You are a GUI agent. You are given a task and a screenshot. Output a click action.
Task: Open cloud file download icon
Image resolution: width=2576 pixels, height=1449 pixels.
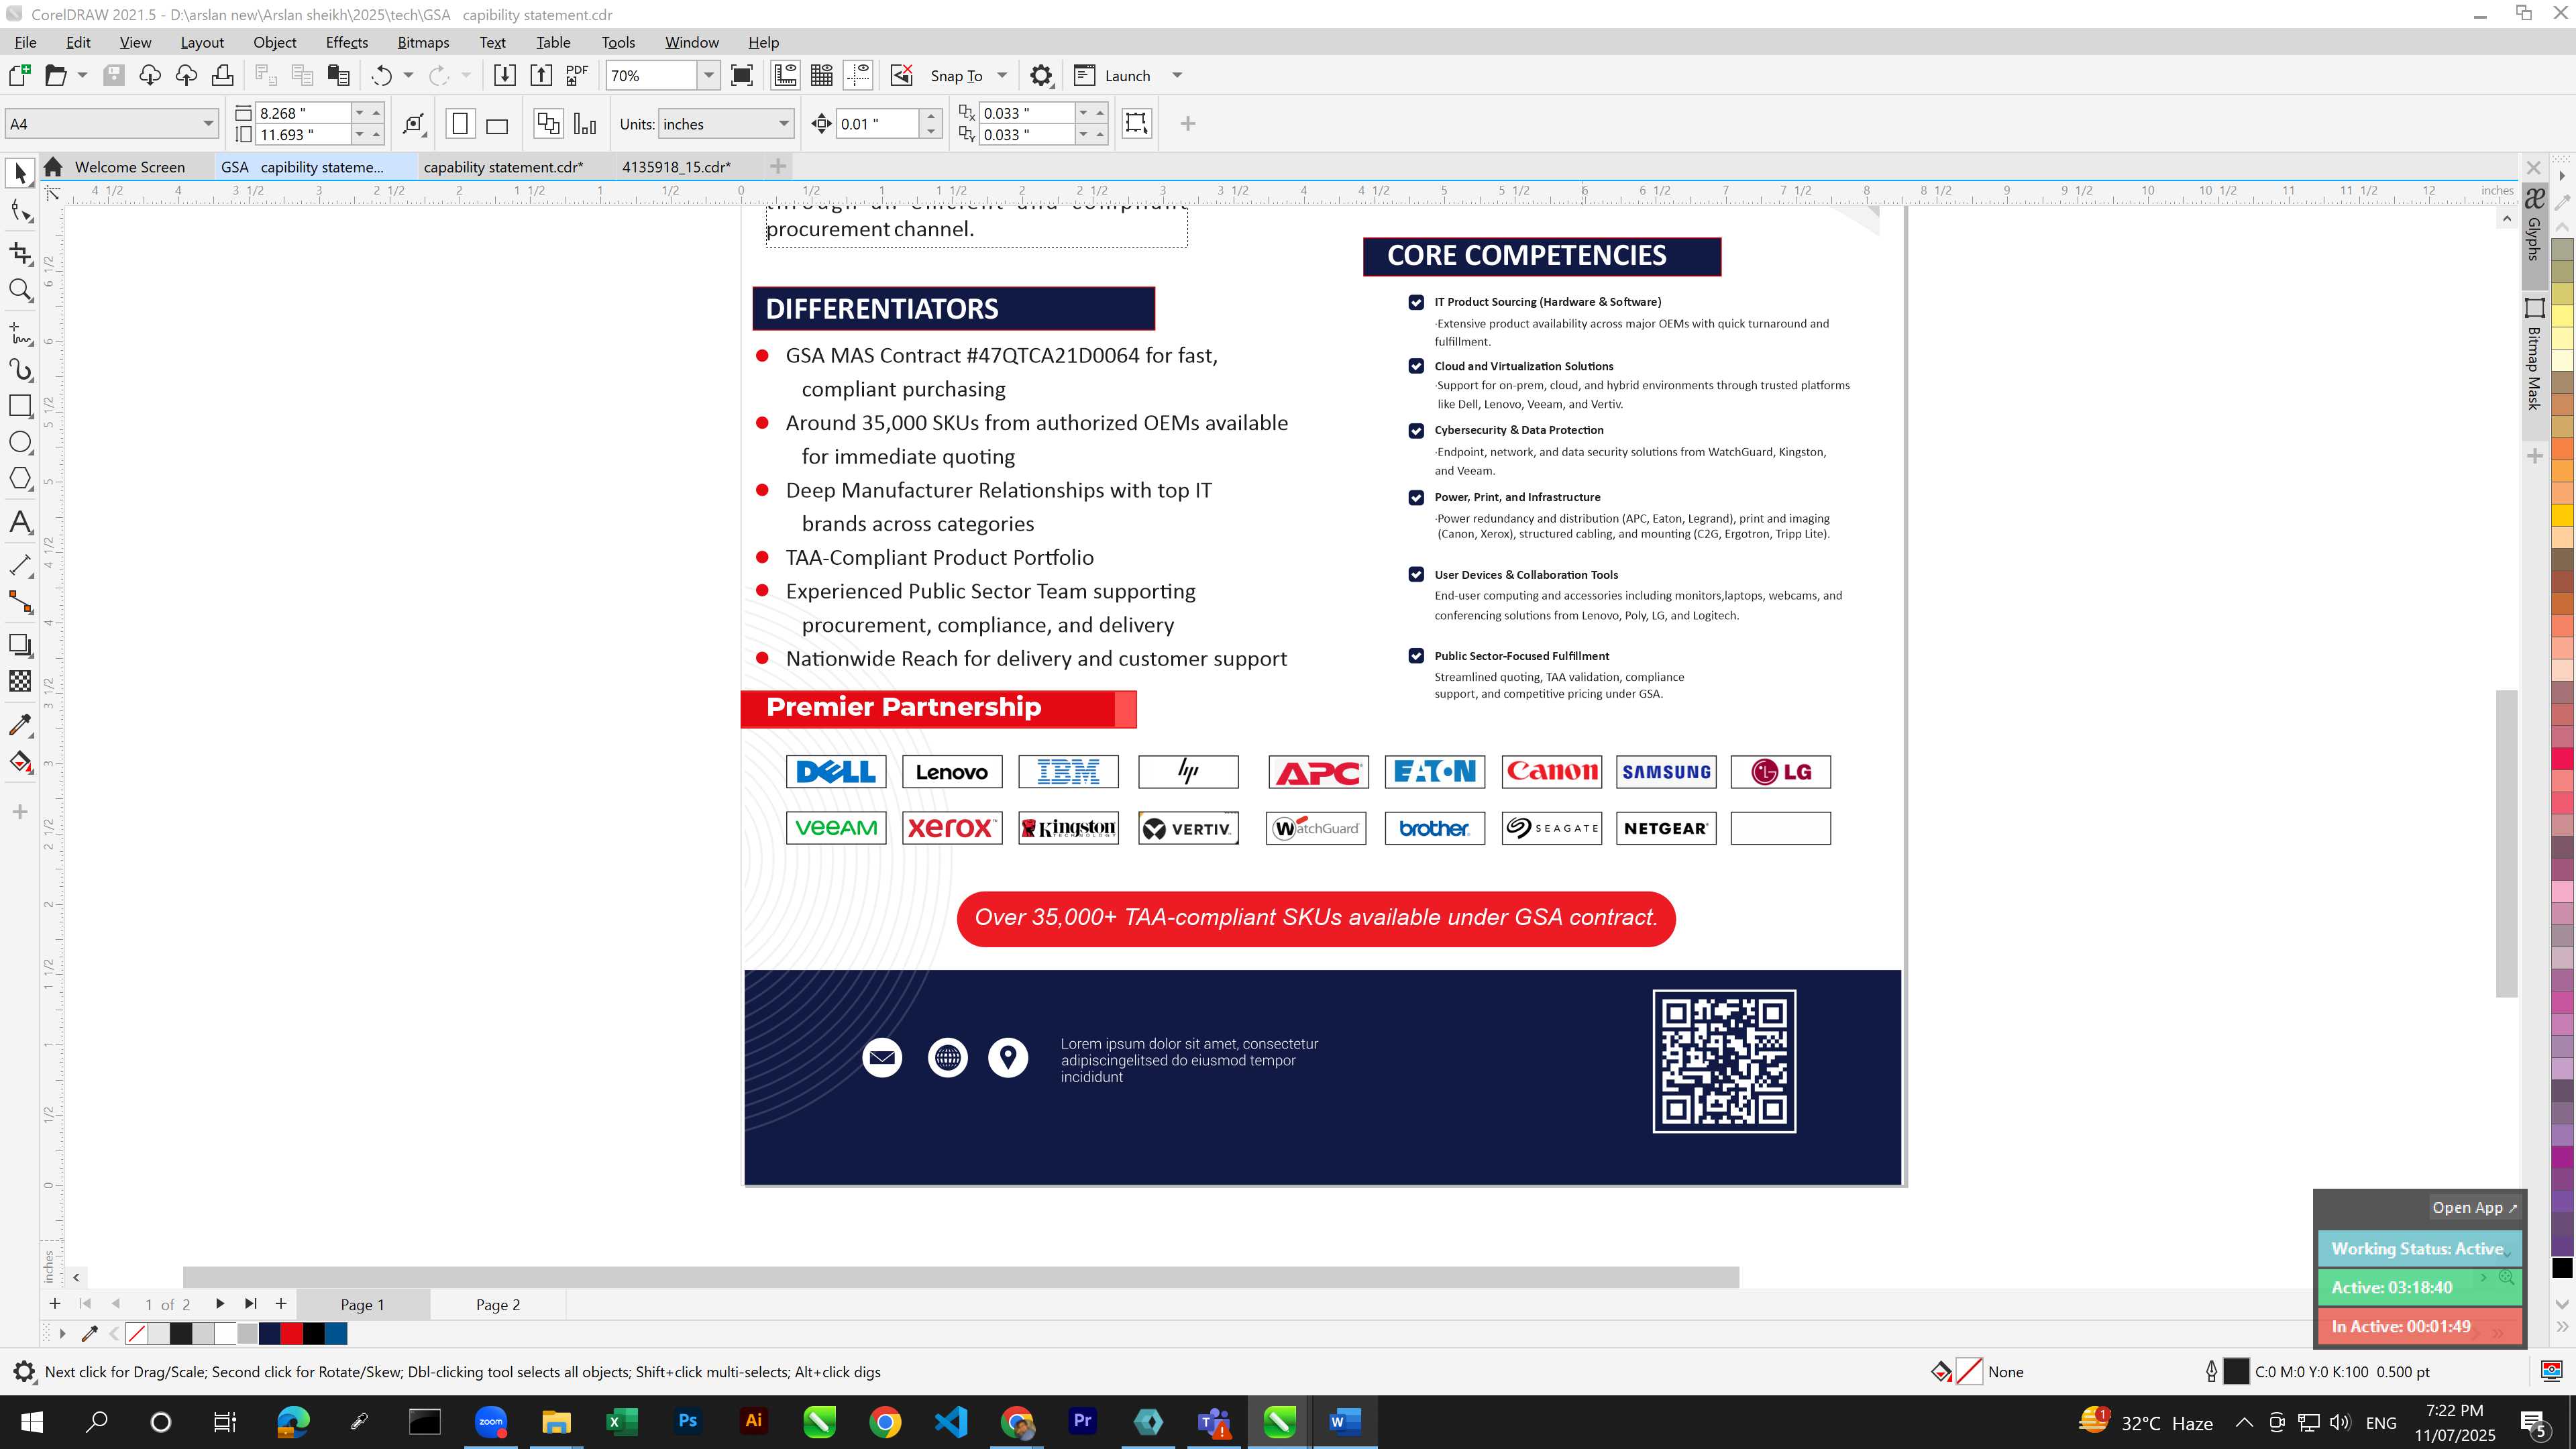pos(150,75)
